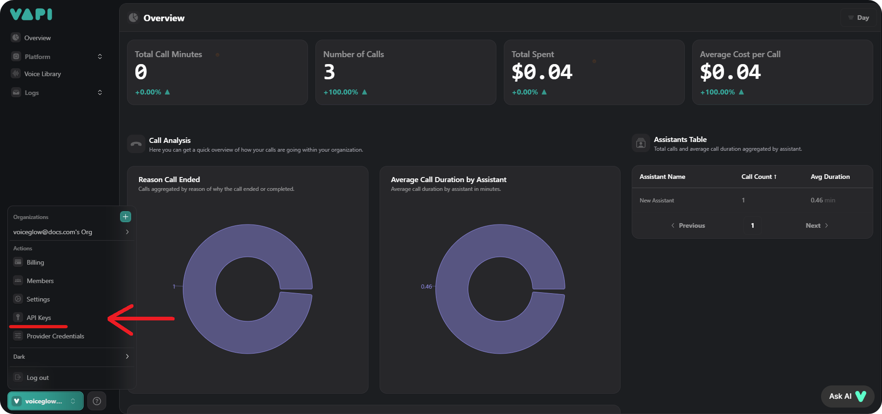Screen dimensions: 882x414
Task: Click the Platform sidebar icon
Action: (16, 57)
